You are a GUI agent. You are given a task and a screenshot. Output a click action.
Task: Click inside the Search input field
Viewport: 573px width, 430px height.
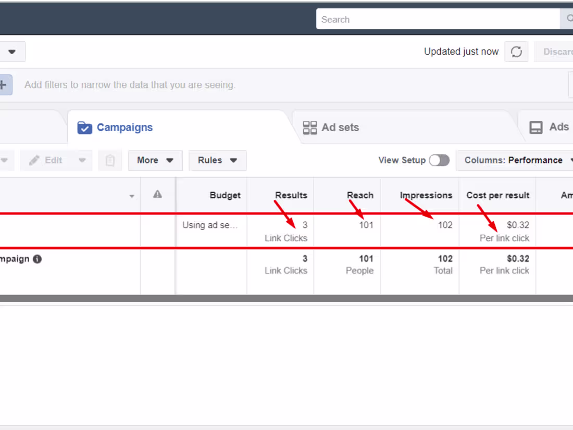point(438,19)
